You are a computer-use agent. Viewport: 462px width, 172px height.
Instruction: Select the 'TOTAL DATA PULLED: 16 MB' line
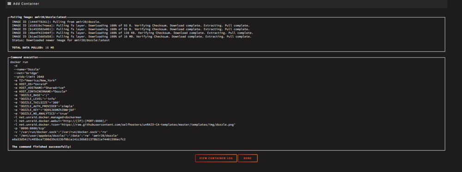tap(33, 48)
